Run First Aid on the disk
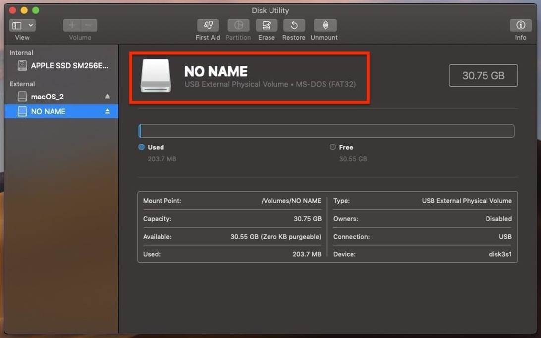The height and width of the screenshot is (338, 541). 208,25
